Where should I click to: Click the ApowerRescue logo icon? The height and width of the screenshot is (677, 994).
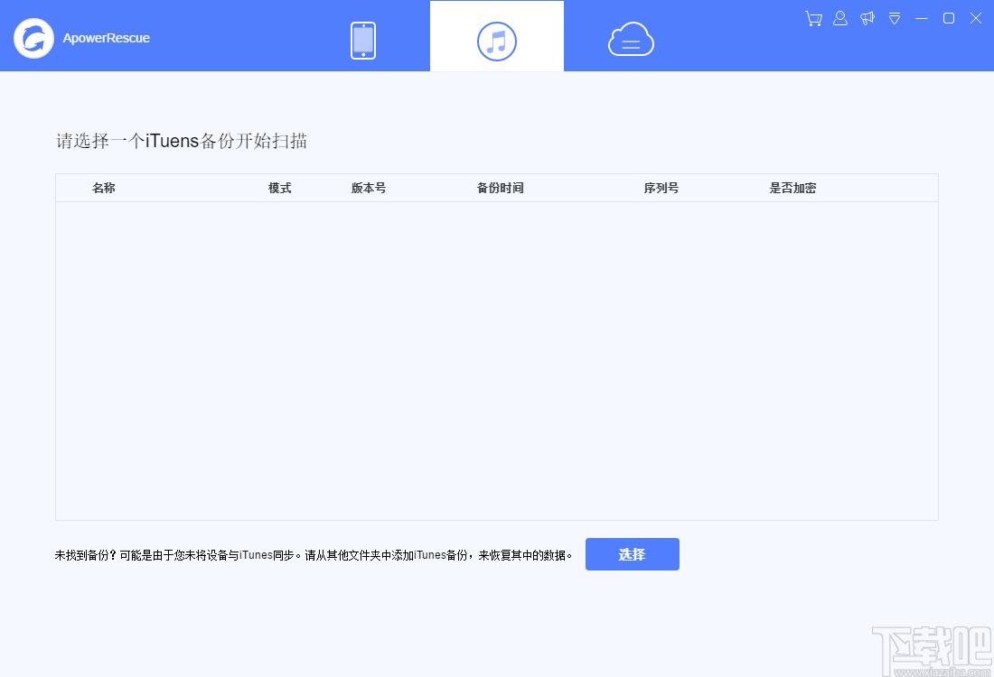[x=33, y=38]
